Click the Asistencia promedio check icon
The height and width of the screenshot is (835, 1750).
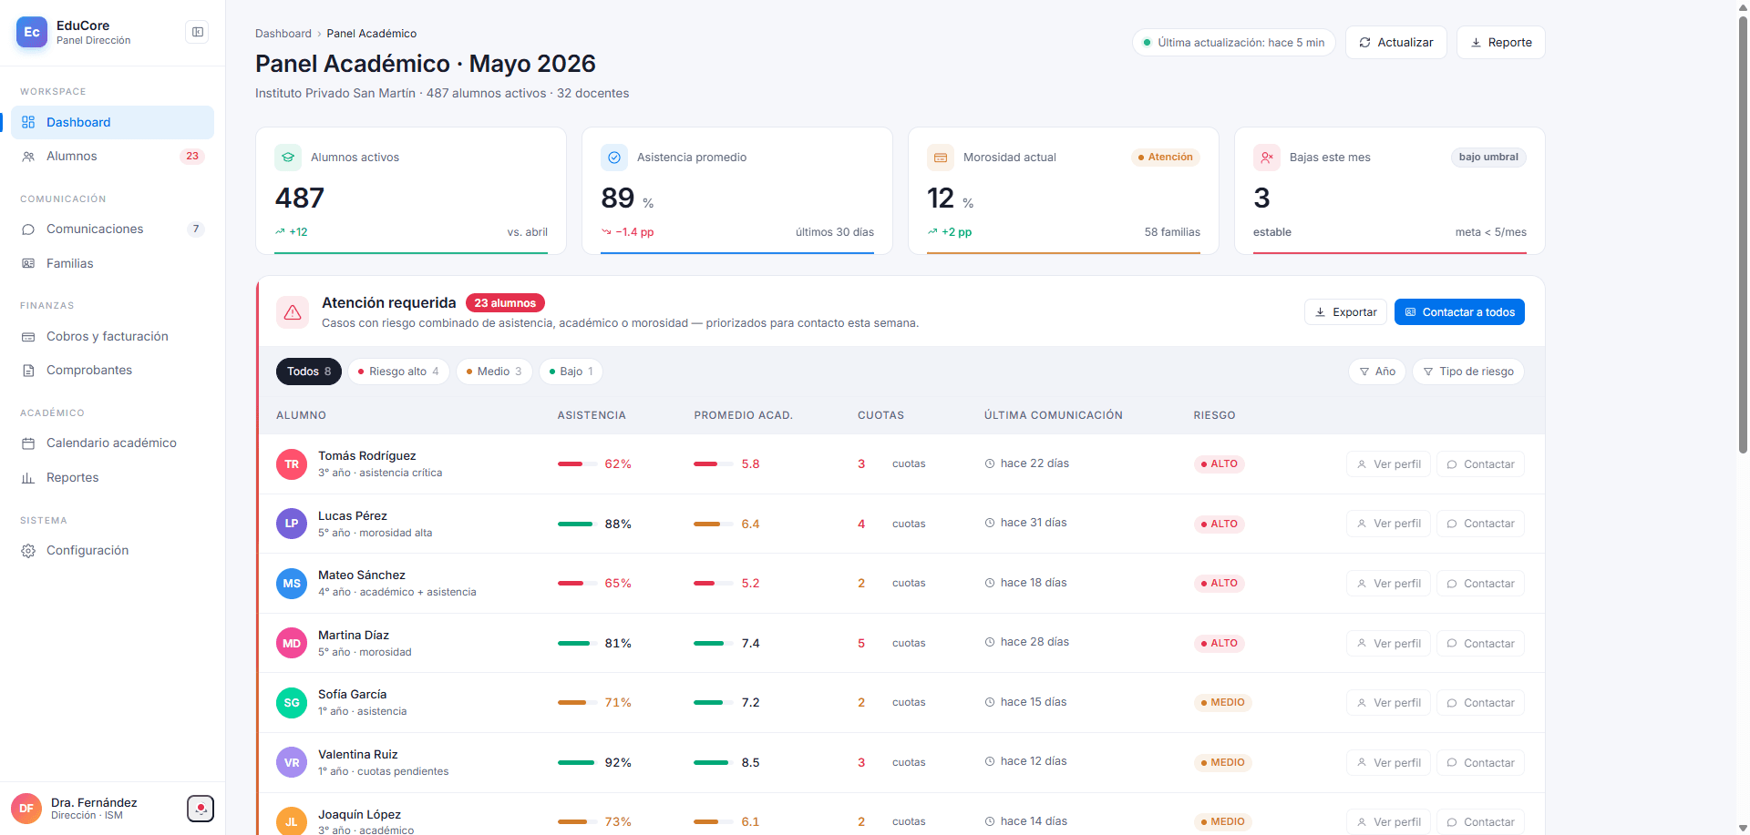pyautogui.click(x=614, y=158)
